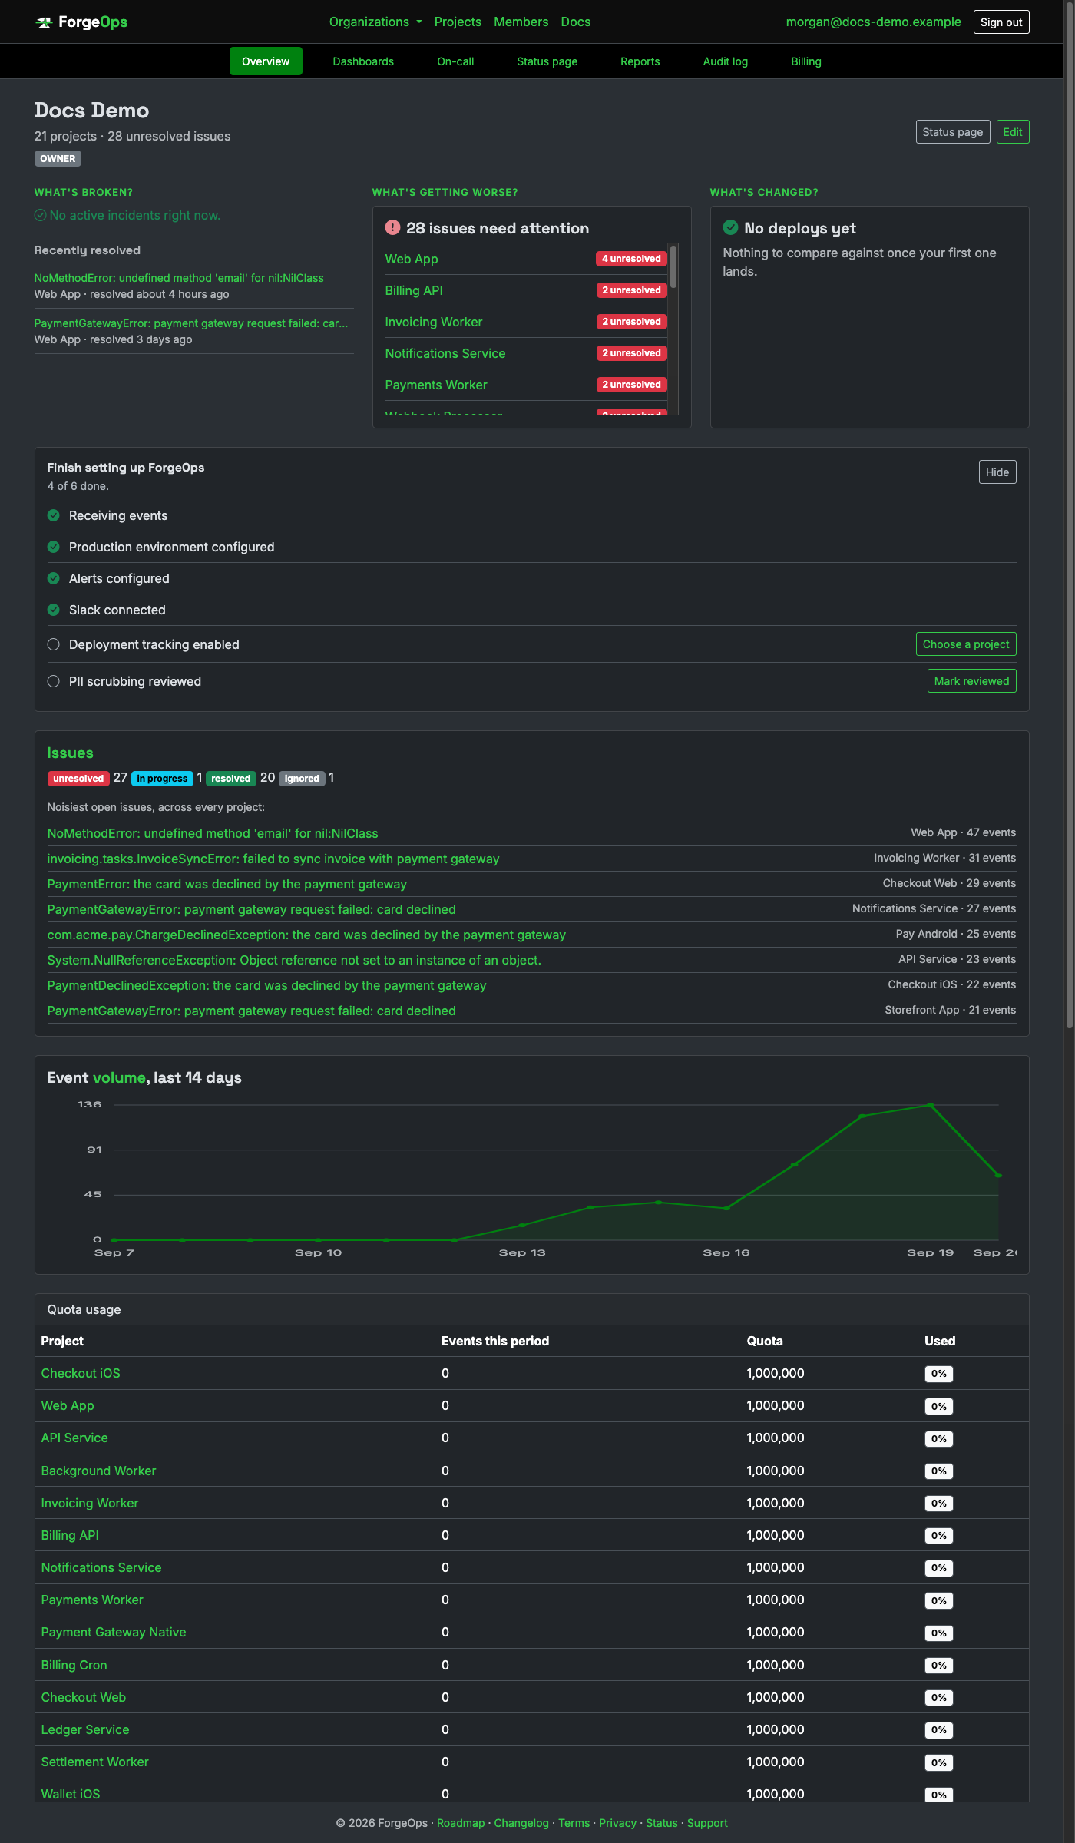The width and height of the screenshot is (1075, 1843).
Task: Open the Organizations dropdown
Action: click(375, 22)
